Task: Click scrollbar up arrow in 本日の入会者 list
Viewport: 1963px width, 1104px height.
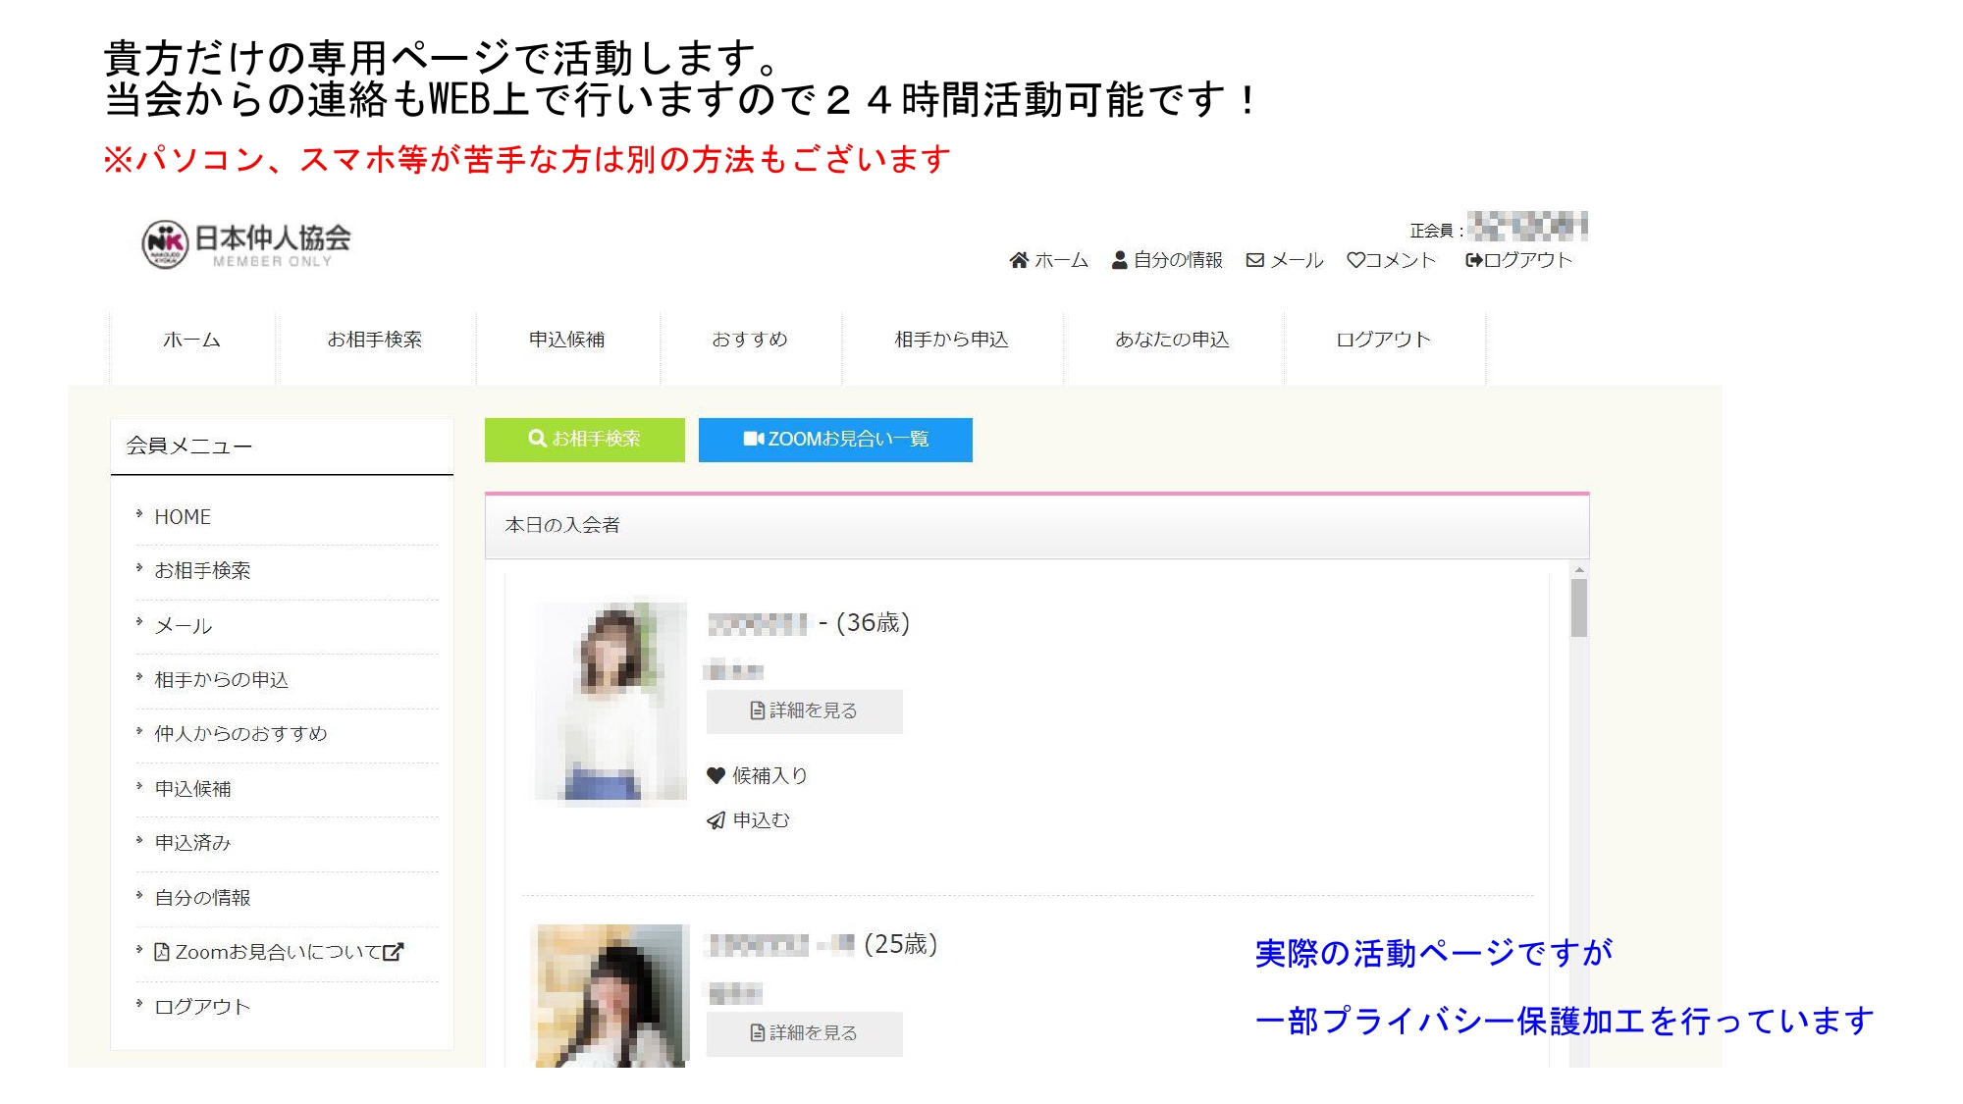Action: (1579, 570)
